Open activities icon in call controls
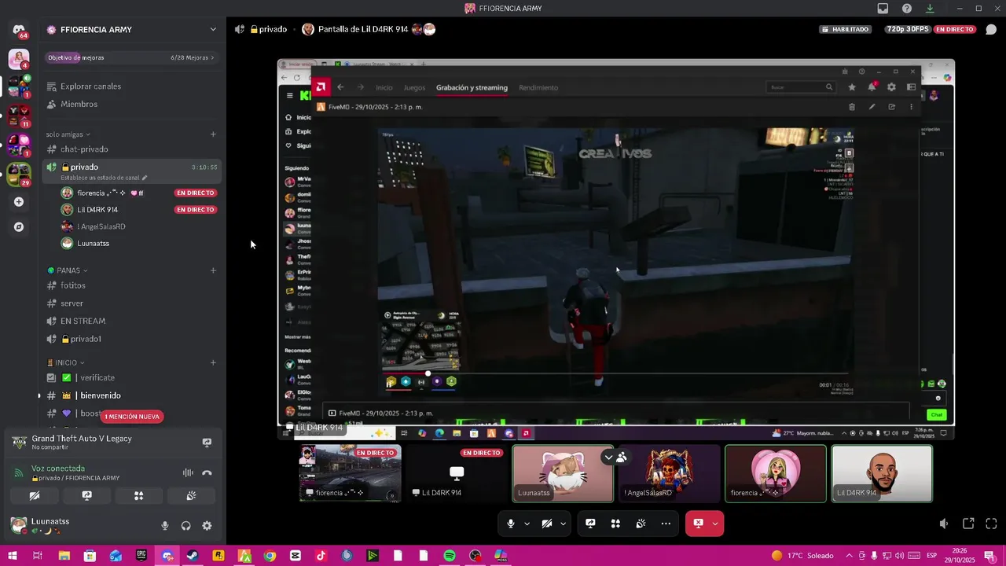The width and height of the screenshot is (1006, 566). tap(615, 524)
